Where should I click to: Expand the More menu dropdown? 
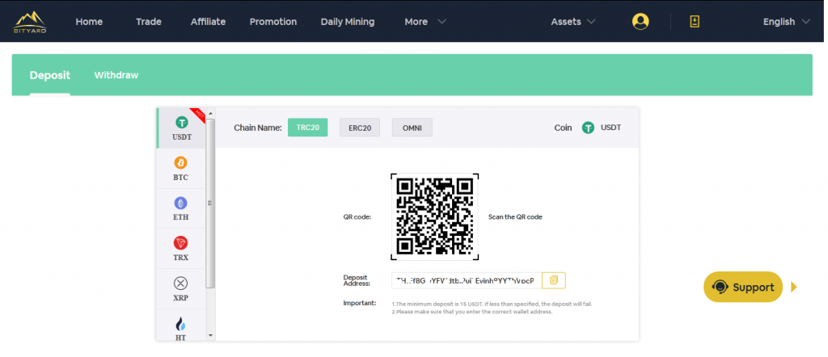point(425,22)
